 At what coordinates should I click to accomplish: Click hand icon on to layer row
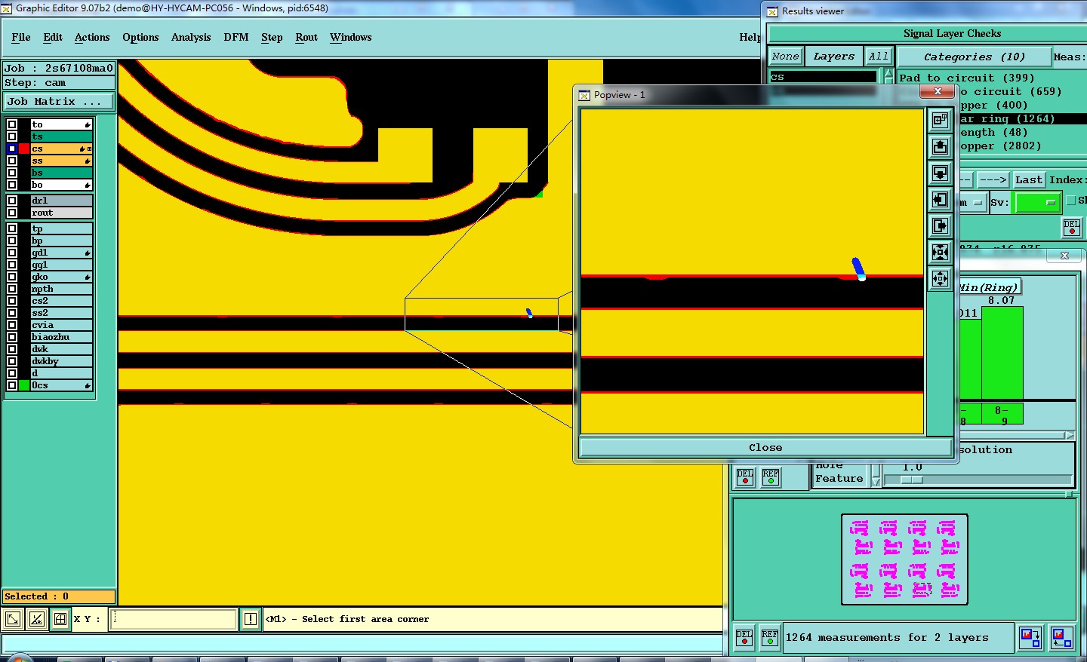[x=88, y=124]
